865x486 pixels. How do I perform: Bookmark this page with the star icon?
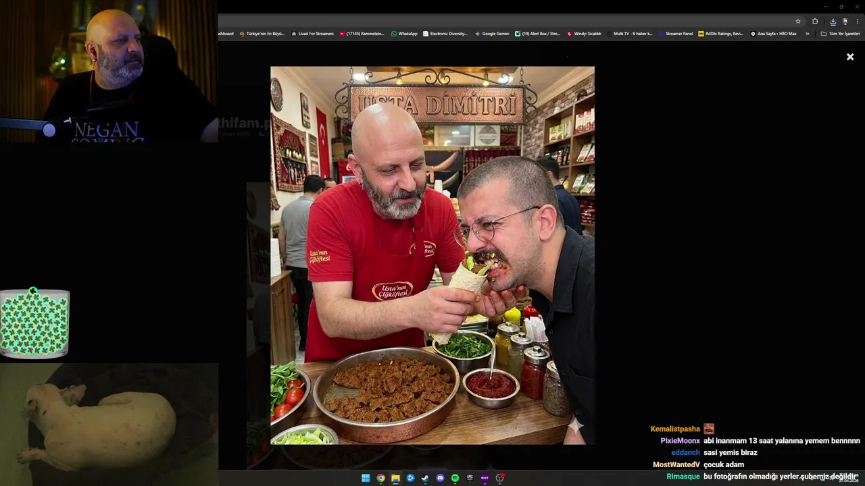[x=798, y=22]
